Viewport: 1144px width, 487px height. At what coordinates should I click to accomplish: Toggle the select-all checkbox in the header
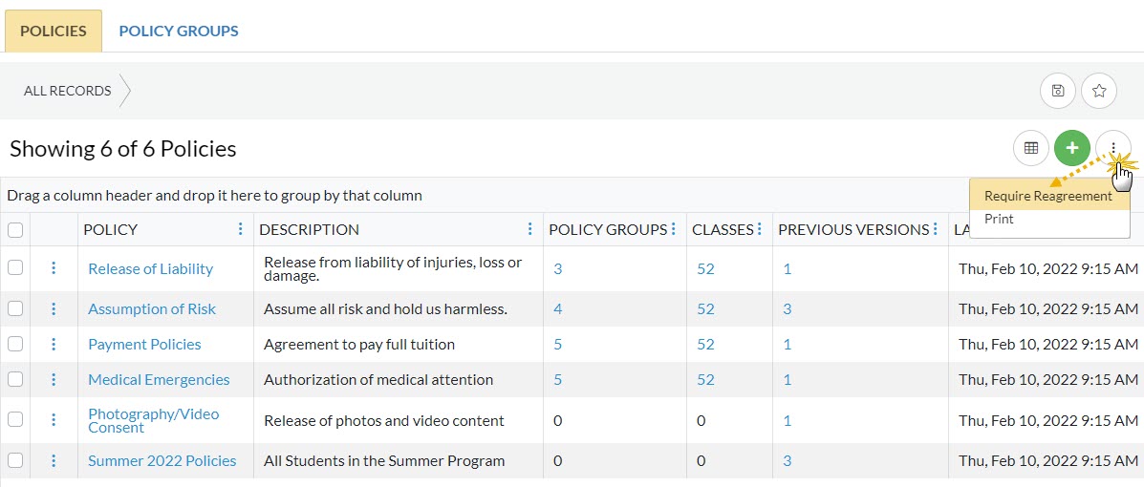15,229
